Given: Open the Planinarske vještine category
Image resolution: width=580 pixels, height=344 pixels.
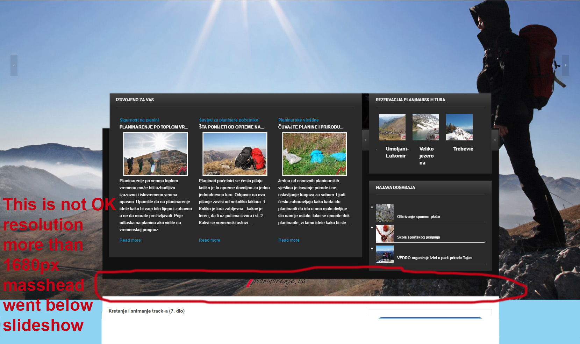Looking at the screenshot, I should (299, 120).
